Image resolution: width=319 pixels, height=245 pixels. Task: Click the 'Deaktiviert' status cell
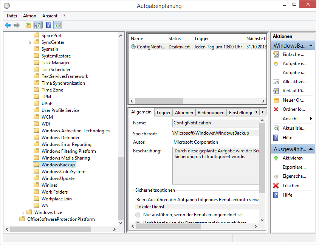(x=179, y=47)
